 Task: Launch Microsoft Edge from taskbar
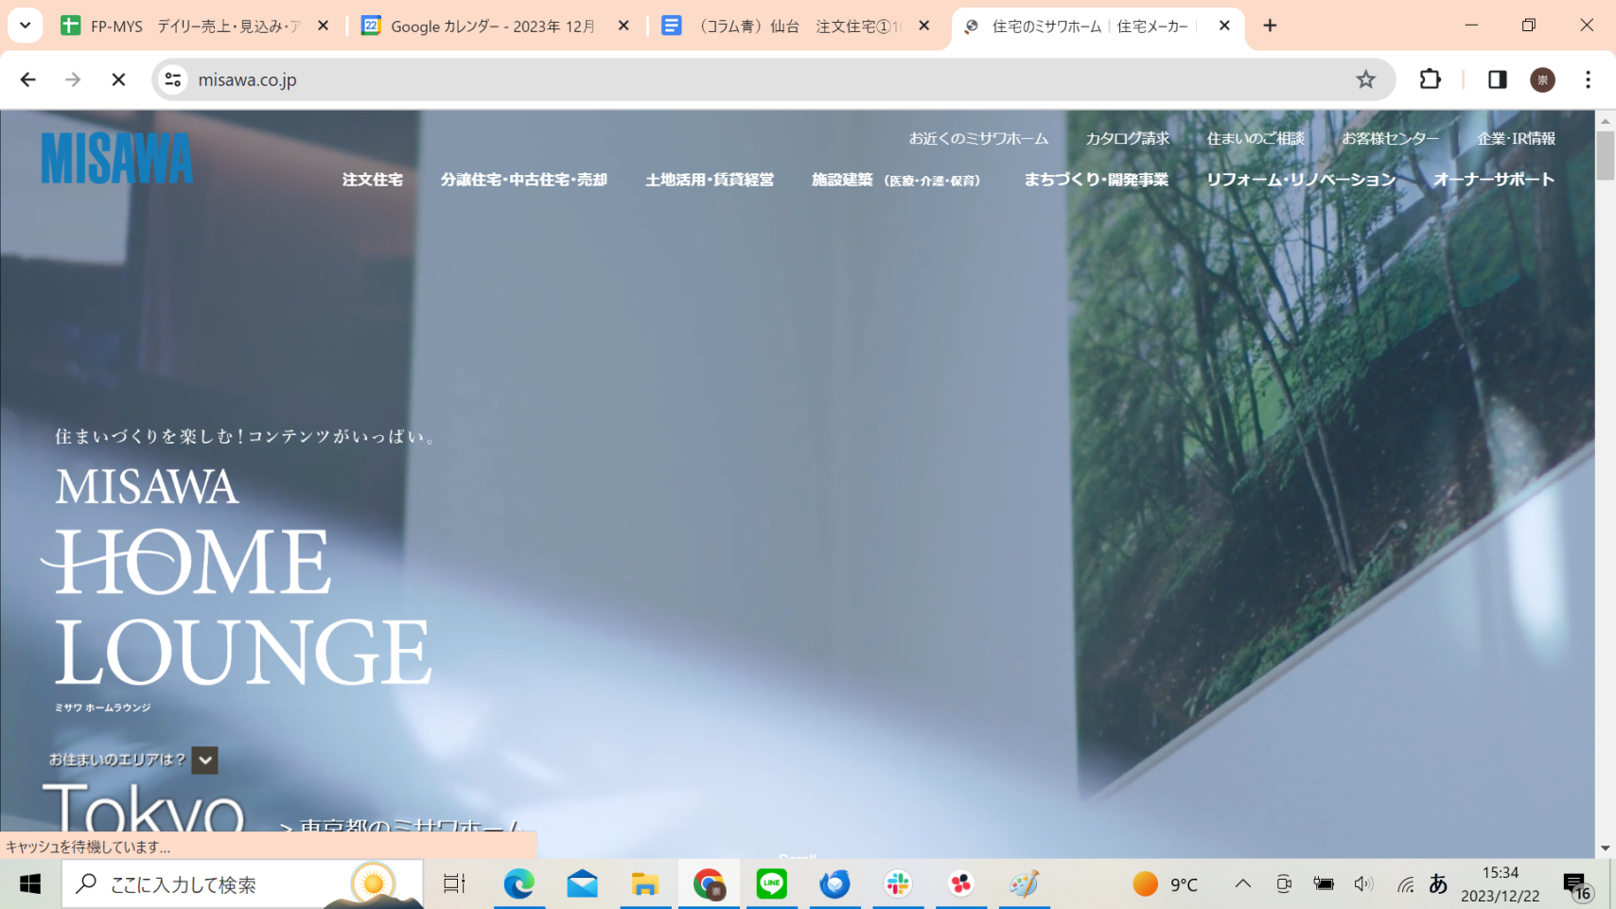(518, 884)
